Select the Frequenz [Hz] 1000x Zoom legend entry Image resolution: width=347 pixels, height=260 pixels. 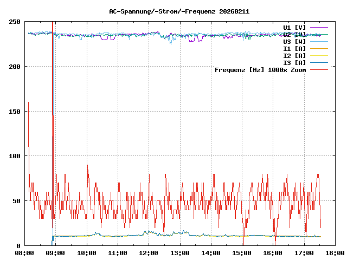click(x=260, y=69)
